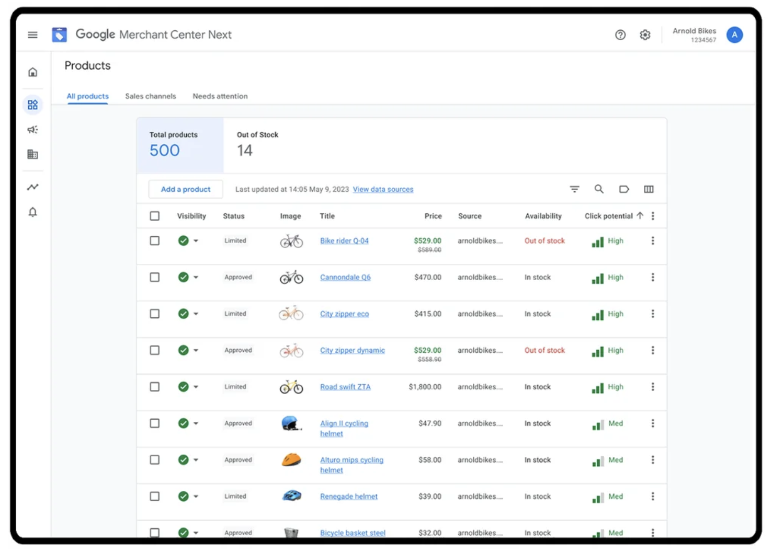Open the Promotions megaphone icon
This screenshot has height=553, width=772.
[x=32, y=129]
